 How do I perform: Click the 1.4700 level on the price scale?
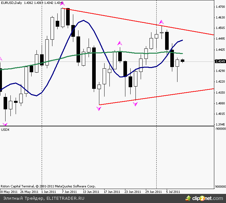[x=220, y=7]
